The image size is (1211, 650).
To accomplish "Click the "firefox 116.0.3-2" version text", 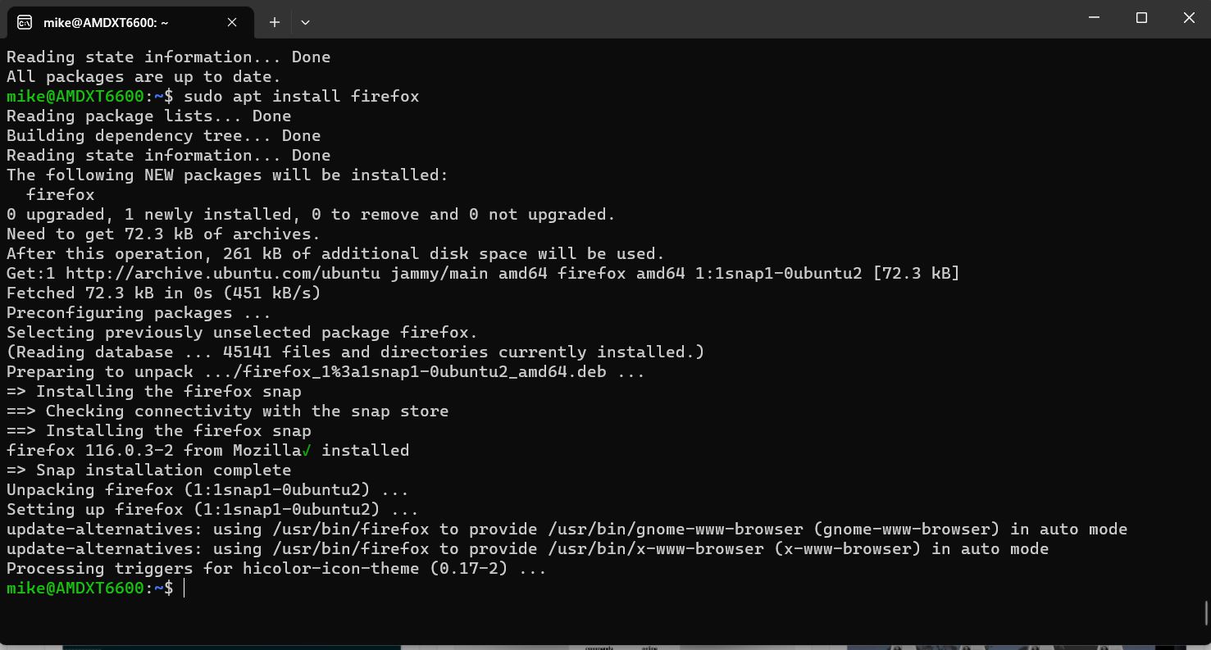I will tap(90, 451).
